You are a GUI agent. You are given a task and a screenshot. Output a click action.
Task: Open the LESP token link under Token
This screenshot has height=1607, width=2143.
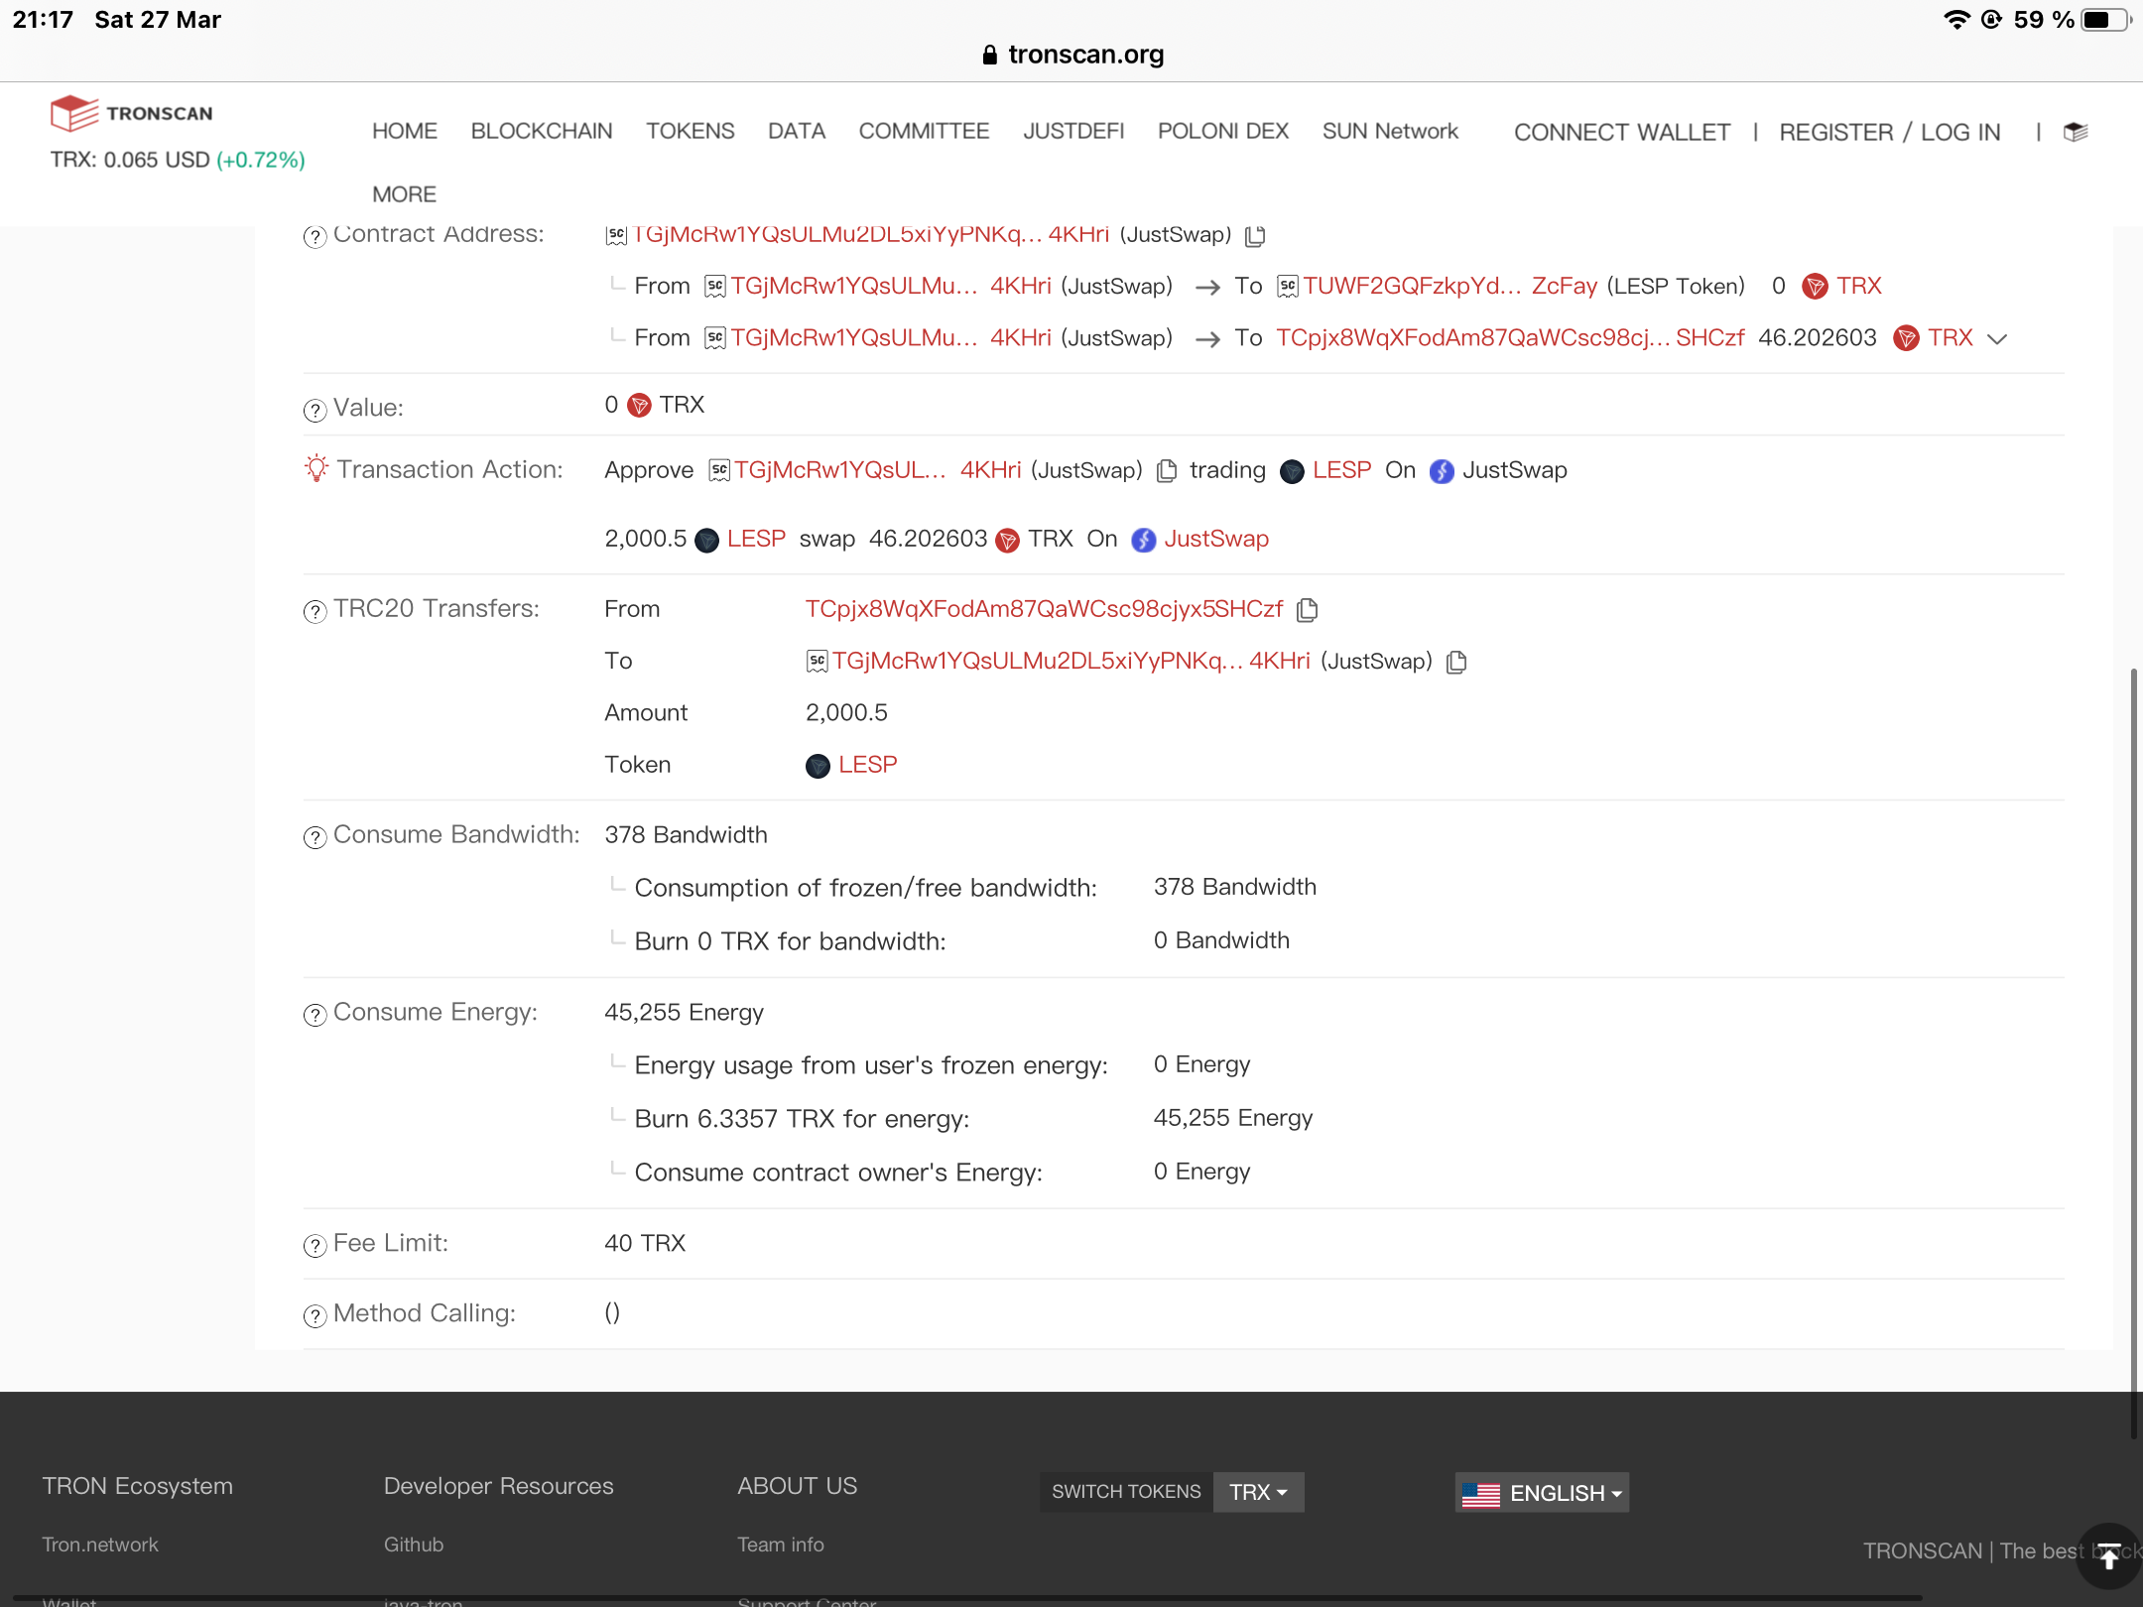[866, 765]
